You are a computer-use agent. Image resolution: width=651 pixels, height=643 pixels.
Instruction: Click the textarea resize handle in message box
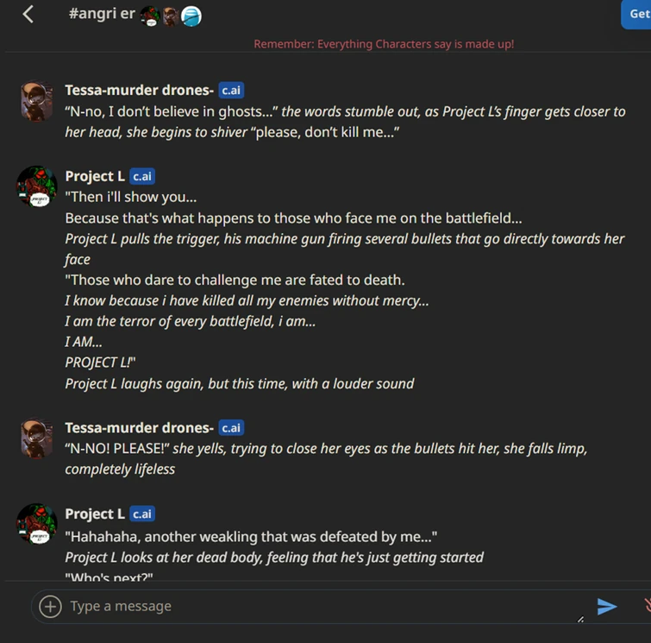[x=580, y=619]
